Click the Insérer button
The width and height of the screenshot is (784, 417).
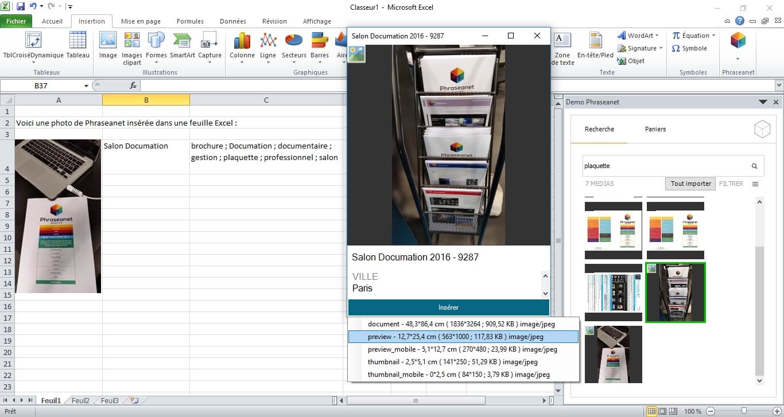(x=448, y=307)
